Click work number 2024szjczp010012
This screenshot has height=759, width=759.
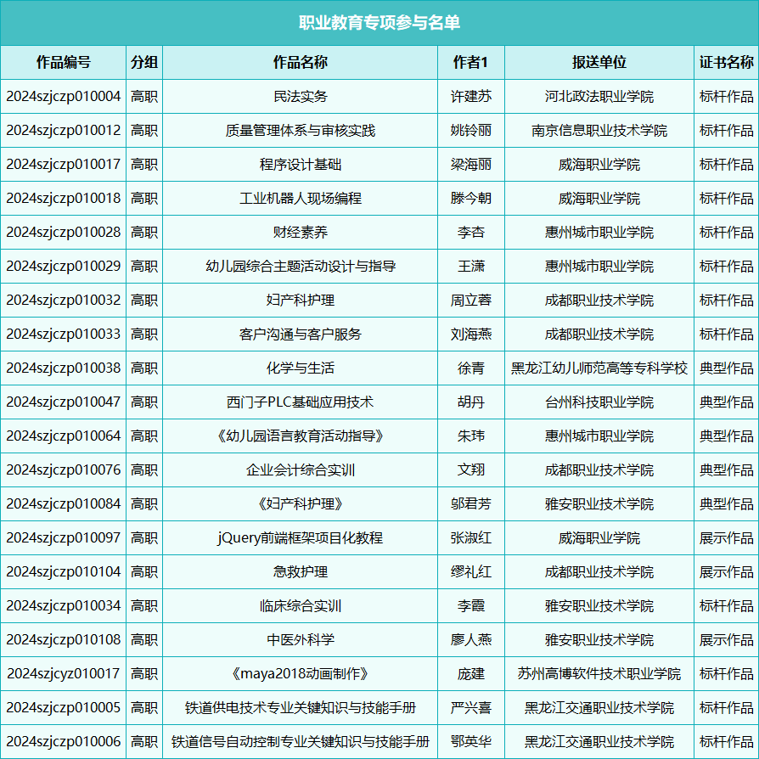(64, 130)
